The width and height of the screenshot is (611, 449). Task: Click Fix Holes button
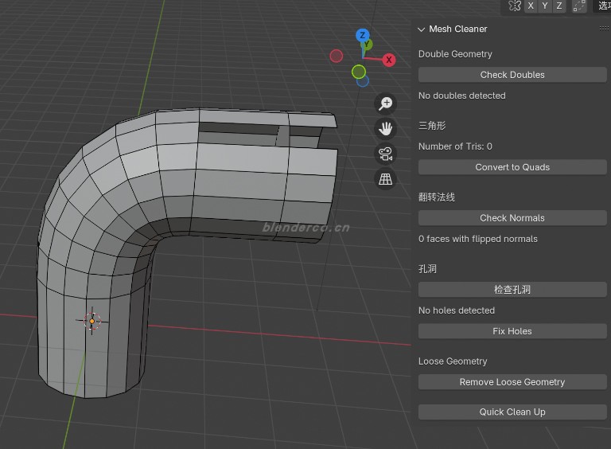tap(512, 331)
